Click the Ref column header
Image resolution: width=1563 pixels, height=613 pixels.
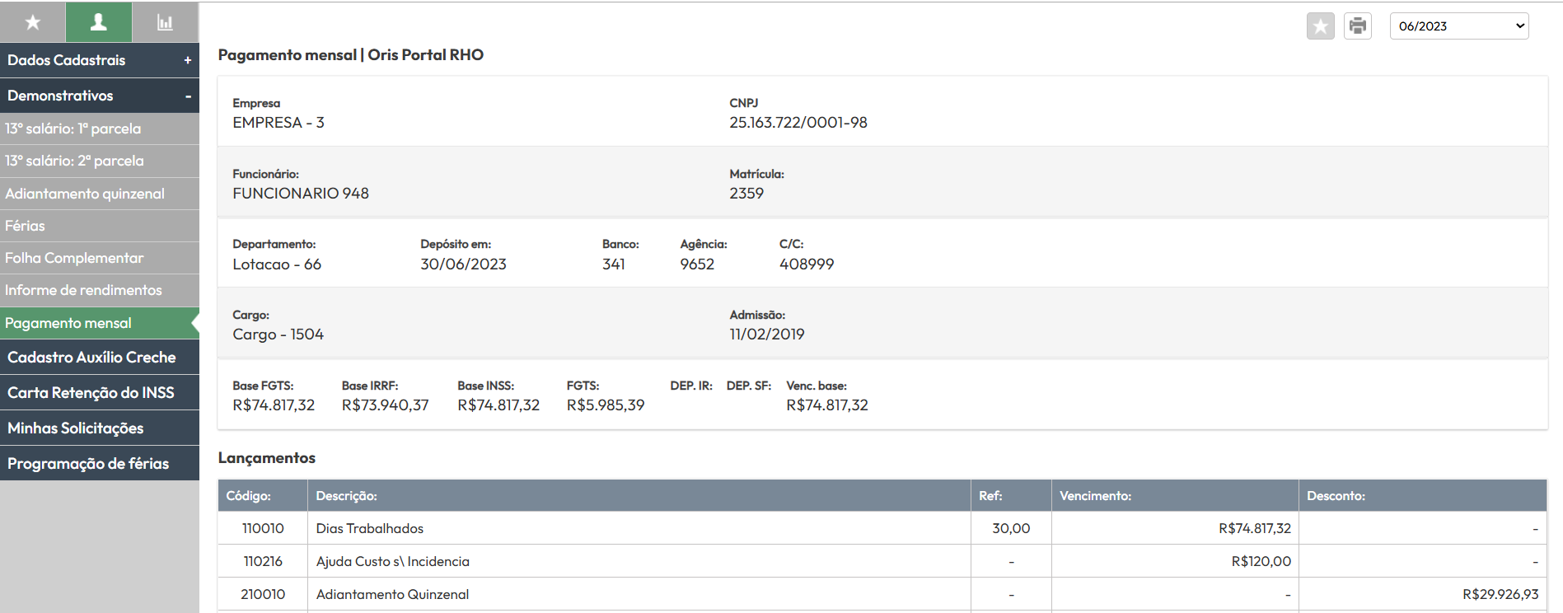pos(1011,496)
